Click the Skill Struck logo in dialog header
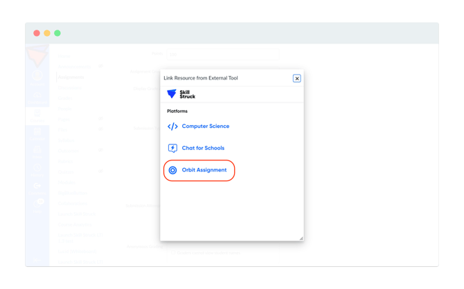This screenshot has width=464, height=289. [181, 94]
